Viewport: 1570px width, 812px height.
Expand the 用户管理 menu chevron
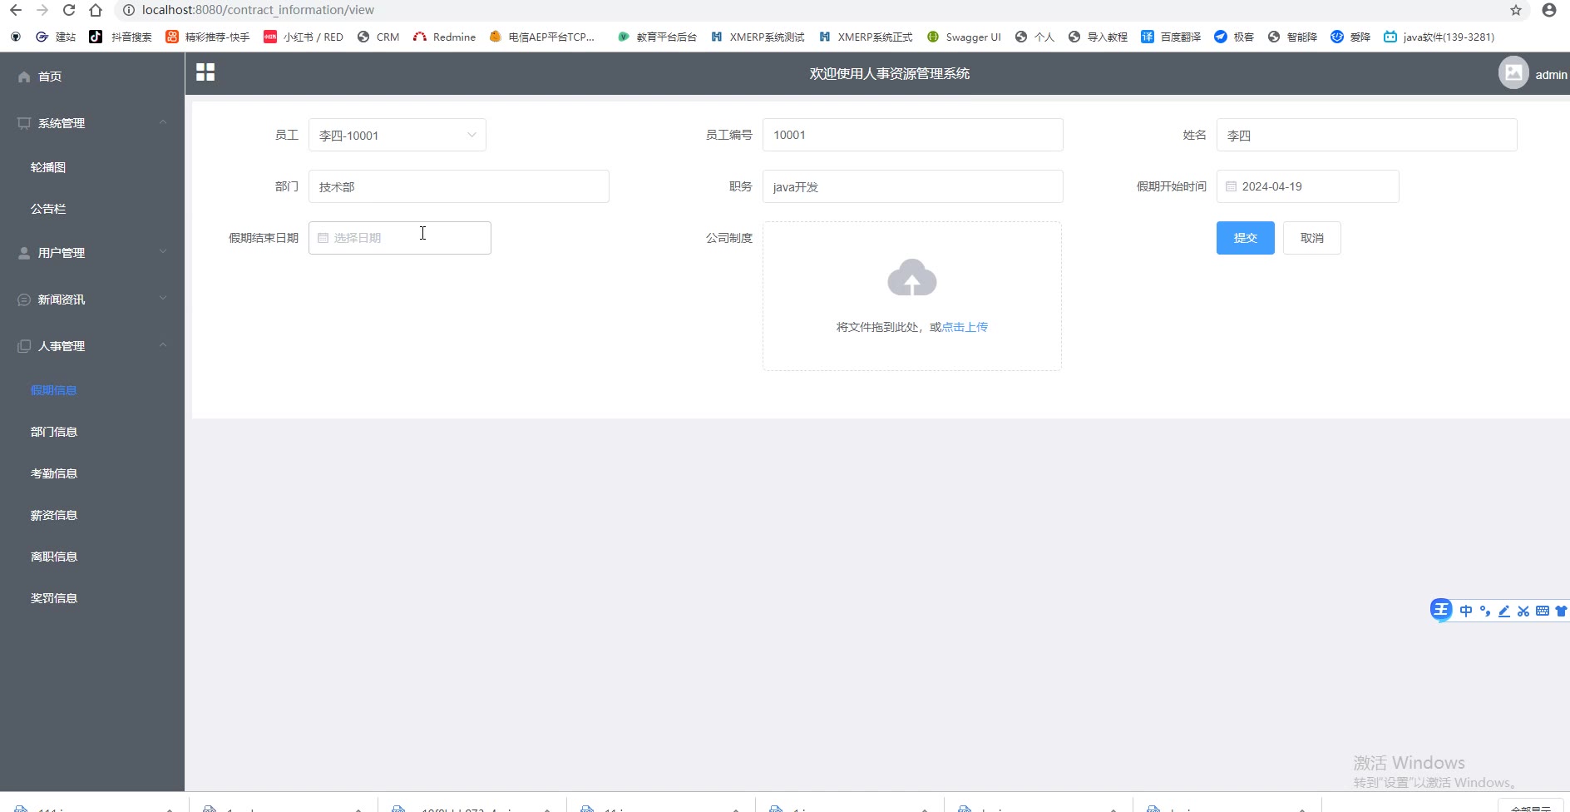point(163,252)
